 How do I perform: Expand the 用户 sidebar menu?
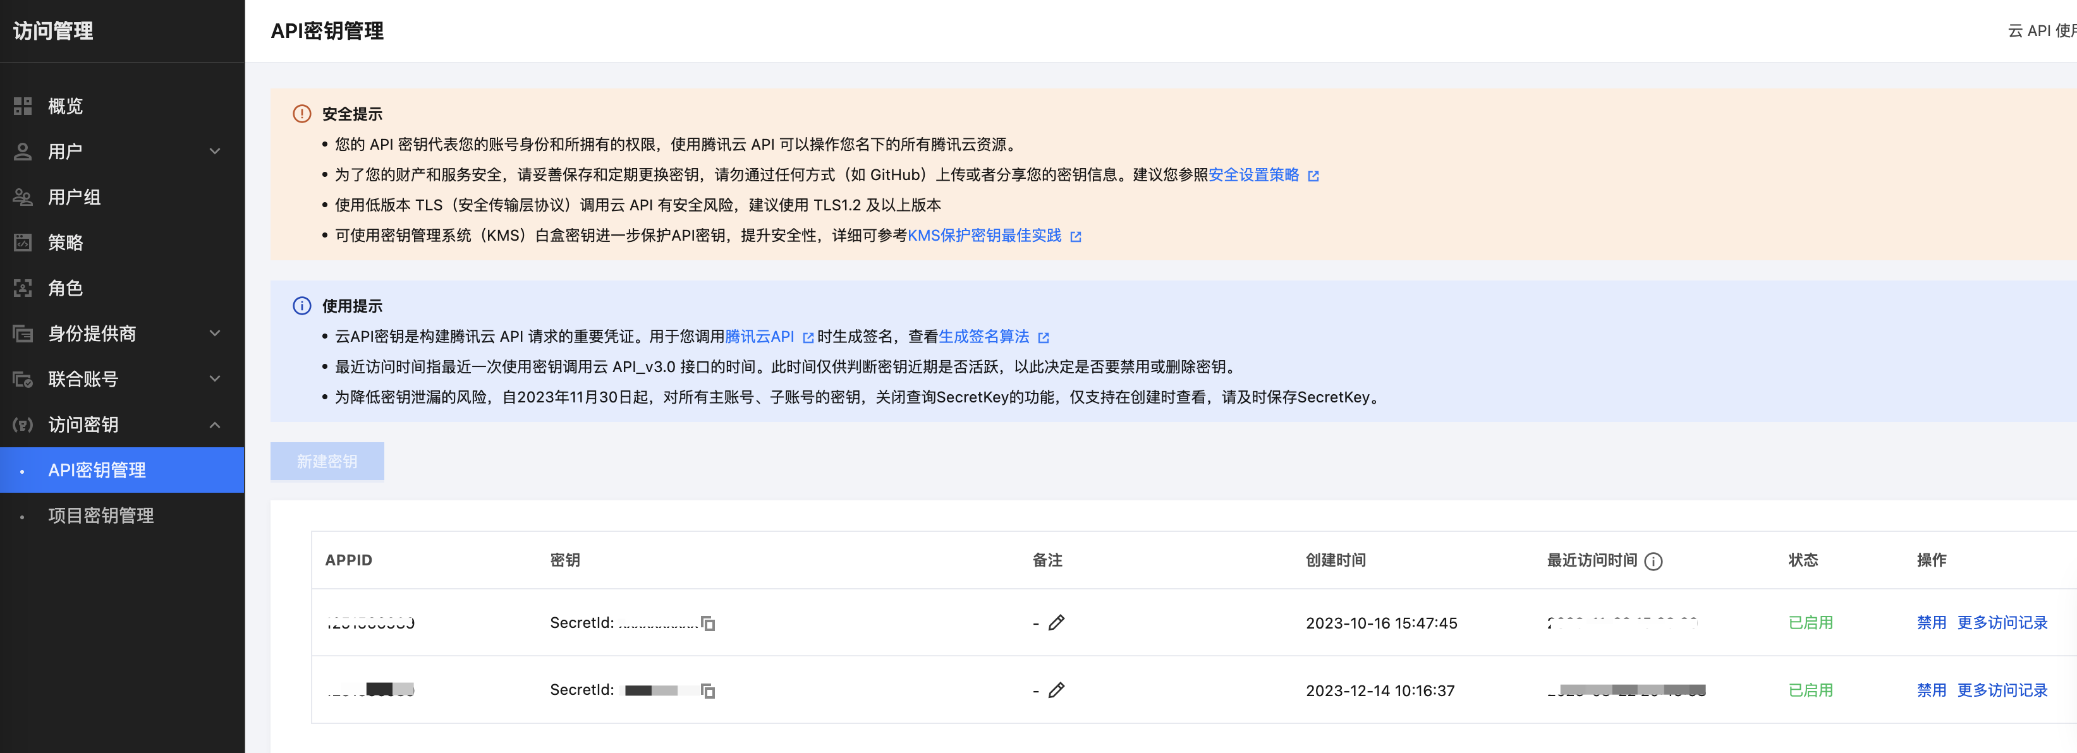[x=214, y=152]
